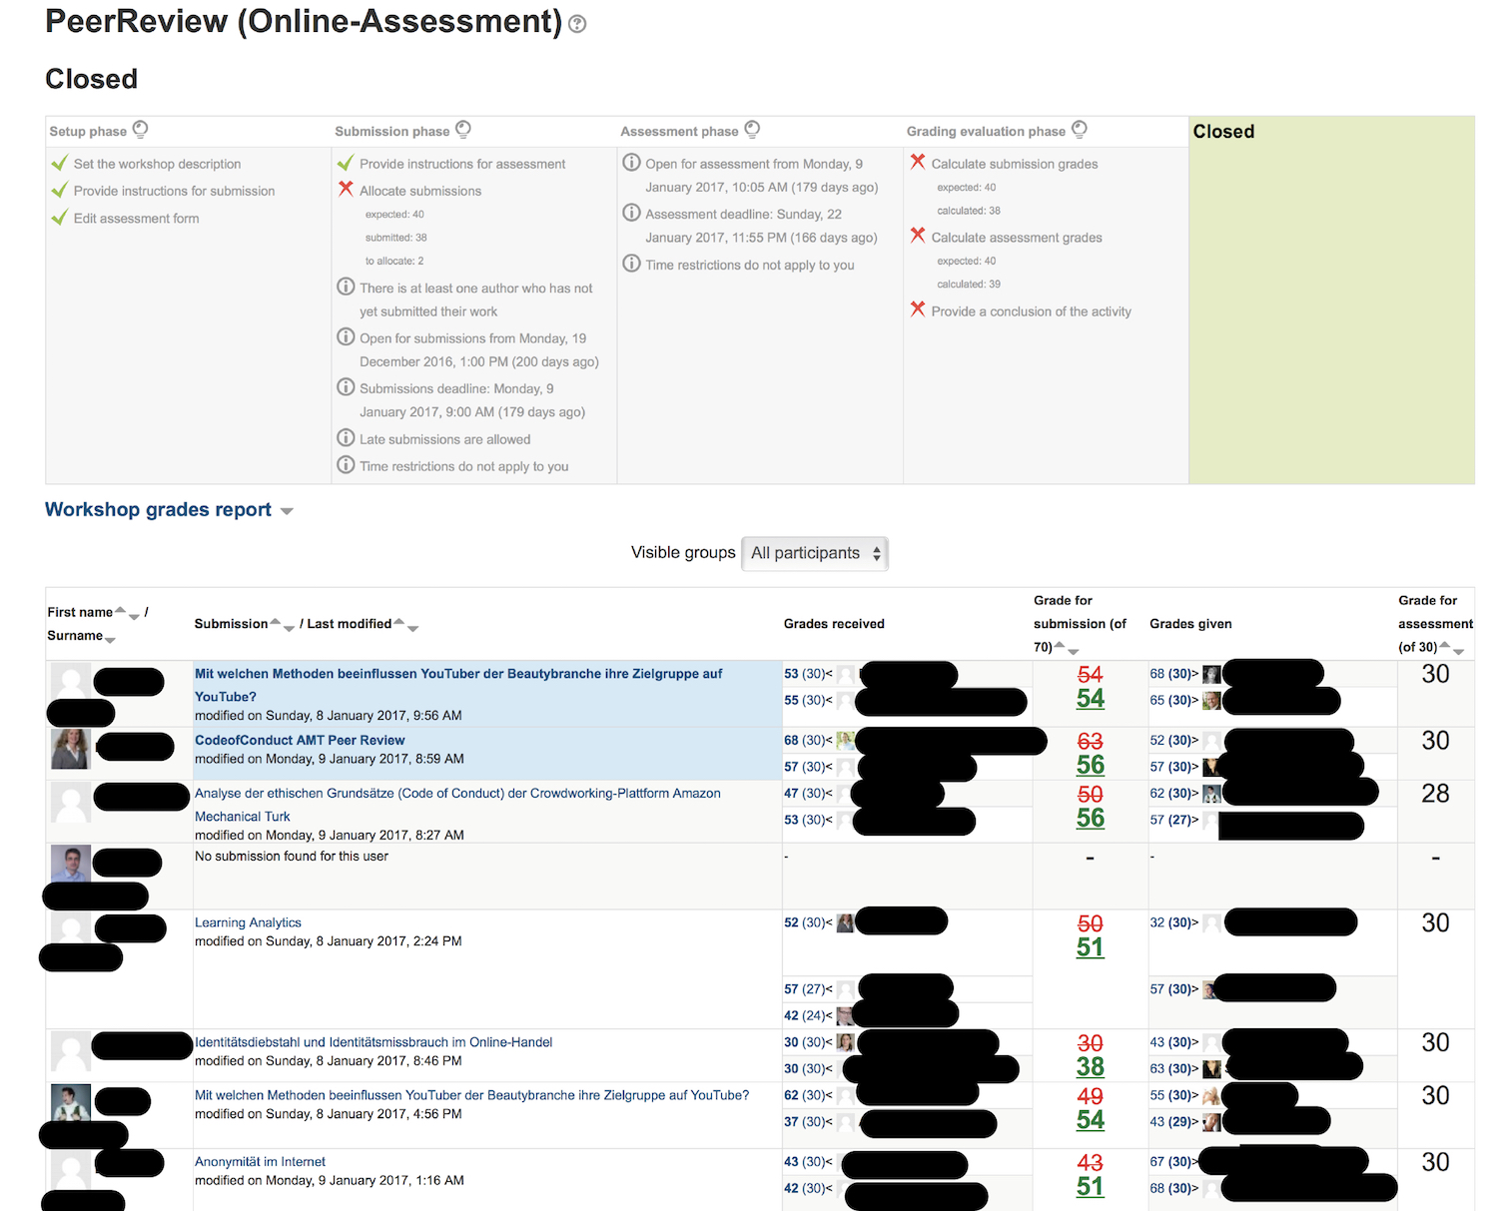Image resolution: width=1498 pixels, height=1211 pixels.
Task: Click green submission grade 38
Action: [1090, 1067]
